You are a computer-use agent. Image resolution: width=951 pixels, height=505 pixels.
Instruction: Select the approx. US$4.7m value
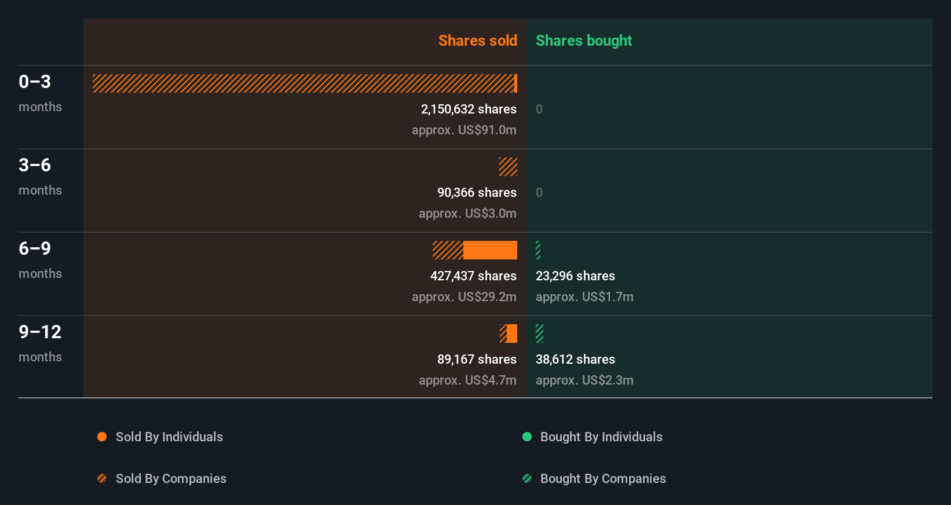tap(467, 380)
